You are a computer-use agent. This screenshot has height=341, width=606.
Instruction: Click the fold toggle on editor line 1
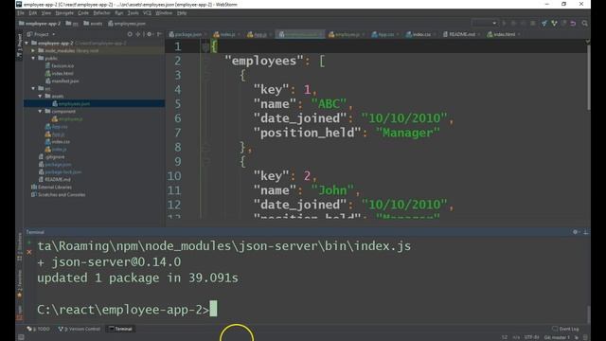205,47
